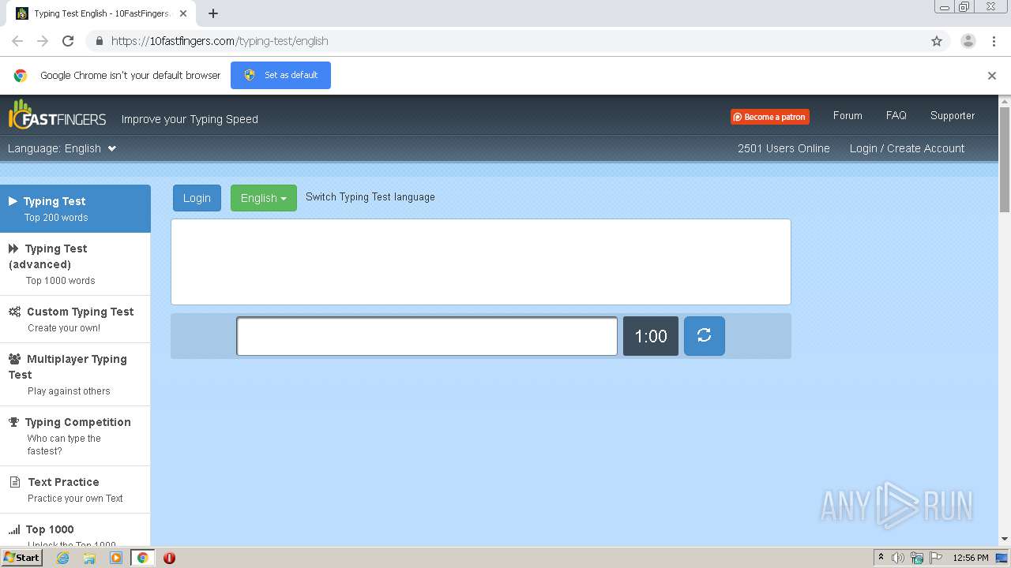Click Switch Typing Test language text
This screenshot has width=1011, height=568.
tap(370, 197)
